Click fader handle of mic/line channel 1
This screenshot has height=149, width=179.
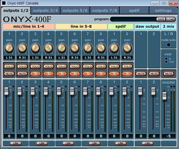click(6, 91)
